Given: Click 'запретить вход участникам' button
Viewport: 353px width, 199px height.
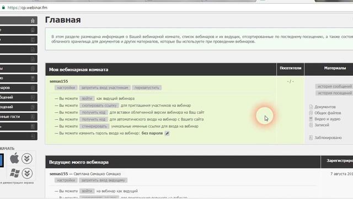Looking at the screenshot, I should point(105,87).
